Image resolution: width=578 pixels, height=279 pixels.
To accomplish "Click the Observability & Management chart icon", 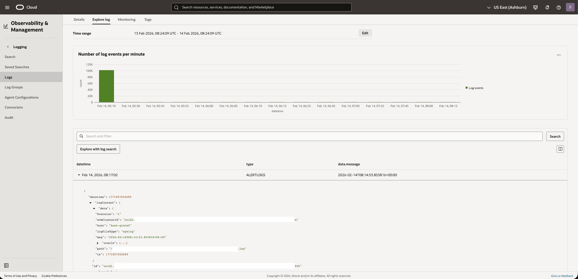I will tap(6, 26).
